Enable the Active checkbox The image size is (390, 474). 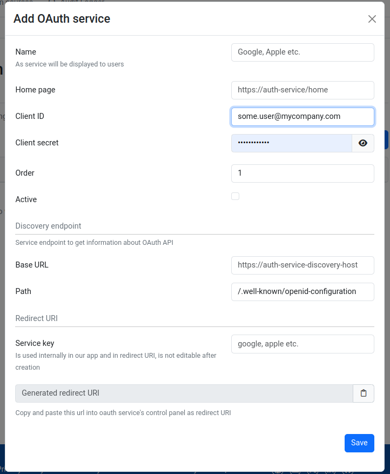point(235,196)
